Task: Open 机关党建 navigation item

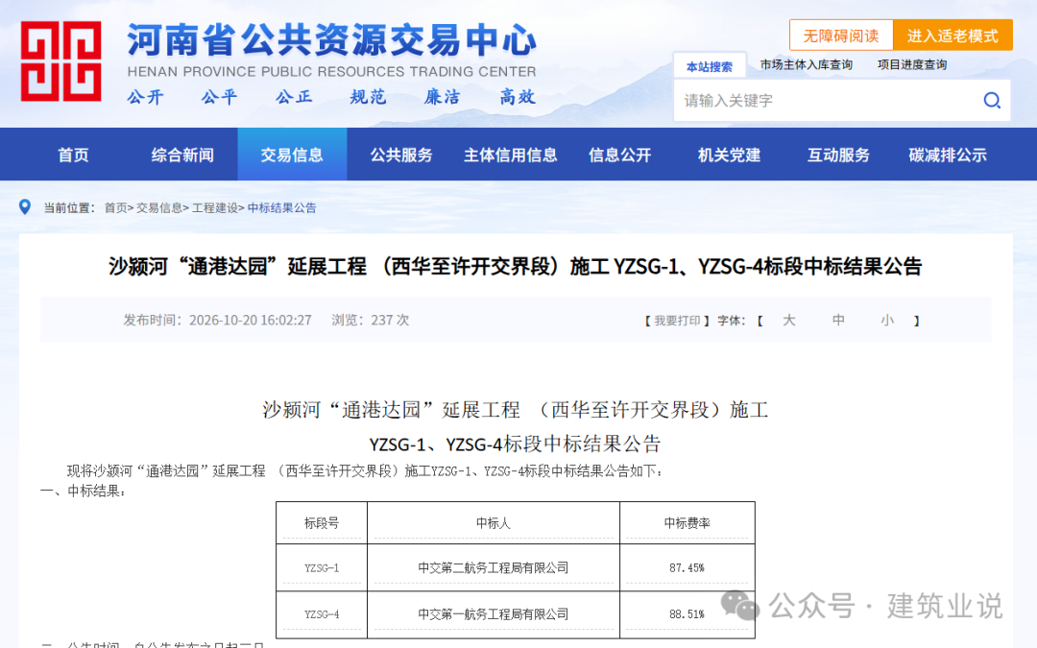Action: (x=730, y=155)
